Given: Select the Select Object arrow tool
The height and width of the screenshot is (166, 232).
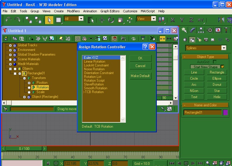Looking at the screenshot, I should tap(49, 20).
